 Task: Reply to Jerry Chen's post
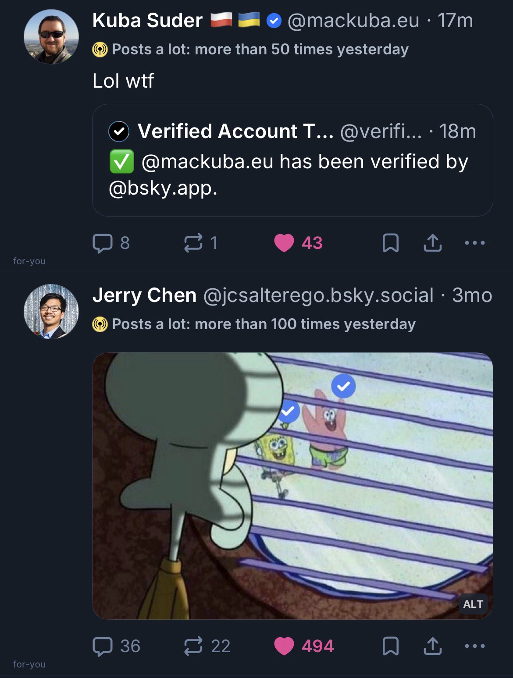click(x=103, y=646)
